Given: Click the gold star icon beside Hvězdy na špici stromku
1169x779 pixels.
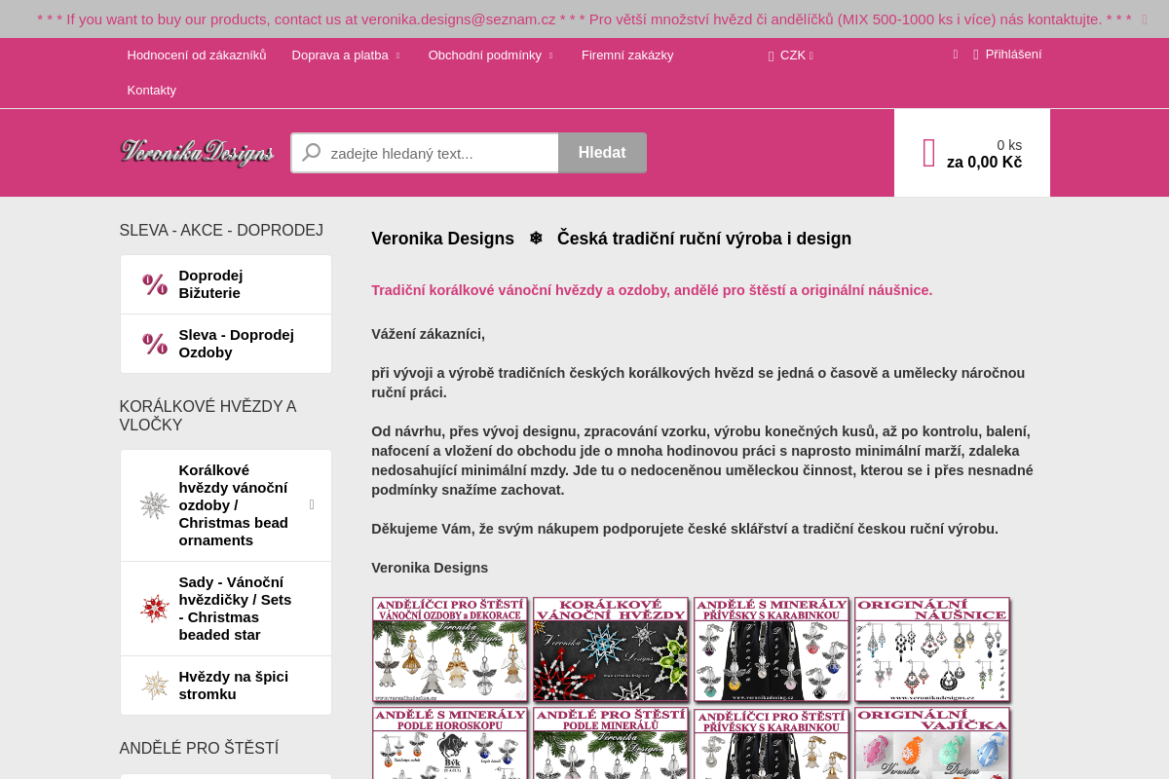Looking at the screenshot, I should click(x=154, y=685).
